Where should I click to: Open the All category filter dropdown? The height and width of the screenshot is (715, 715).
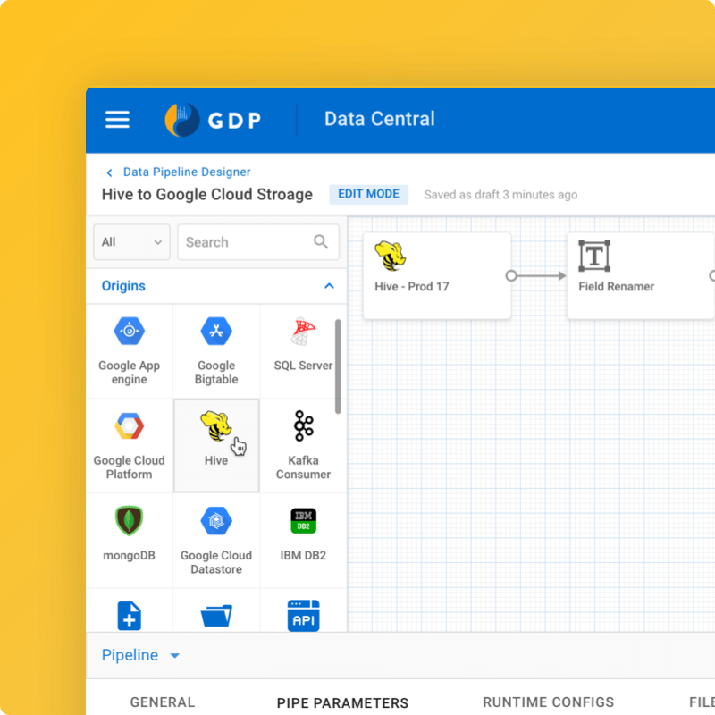click(x=131, y=241)
